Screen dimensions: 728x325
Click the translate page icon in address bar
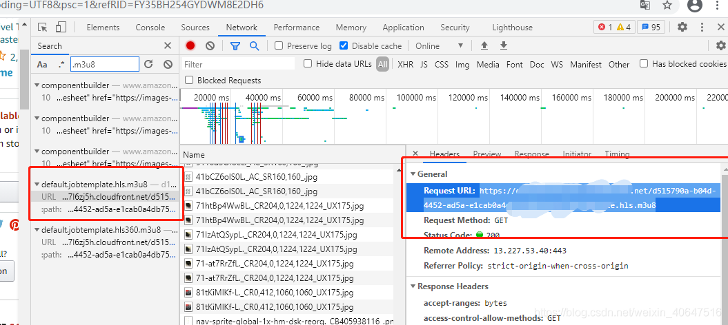645,5
